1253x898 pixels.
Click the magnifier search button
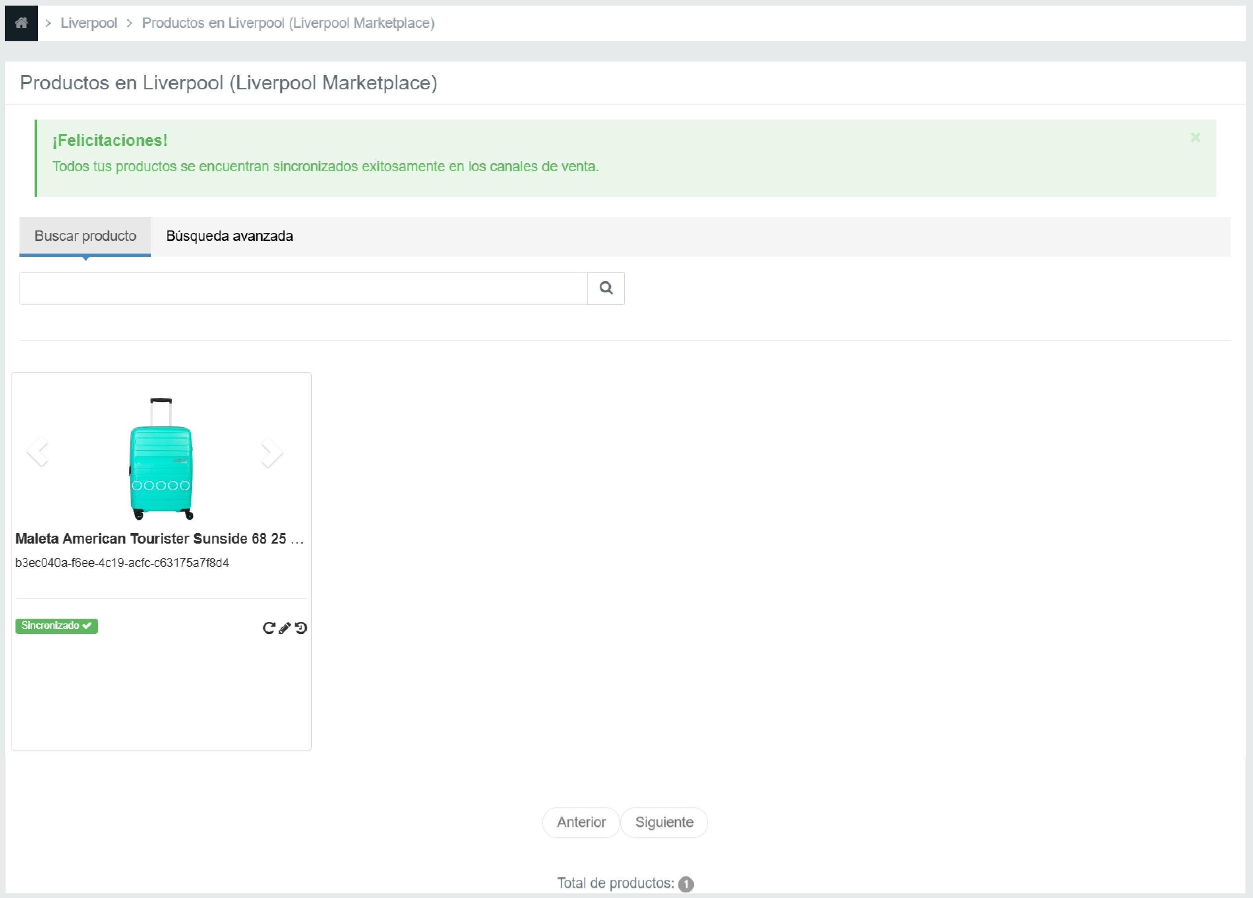[x=606, y=288]
